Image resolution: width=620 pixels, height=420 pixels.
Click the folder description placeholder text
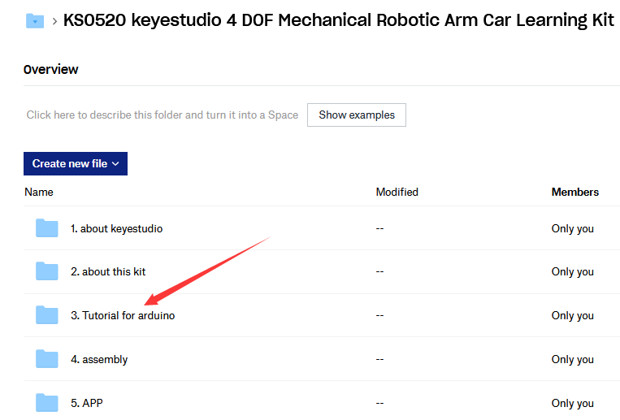coord(163,115)
